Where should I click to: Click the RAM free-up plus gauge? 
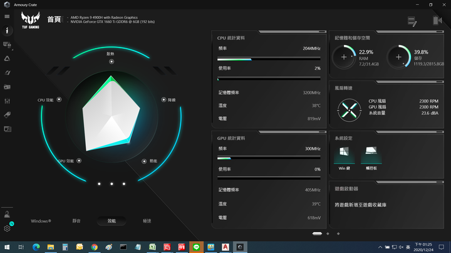point(344,57)
